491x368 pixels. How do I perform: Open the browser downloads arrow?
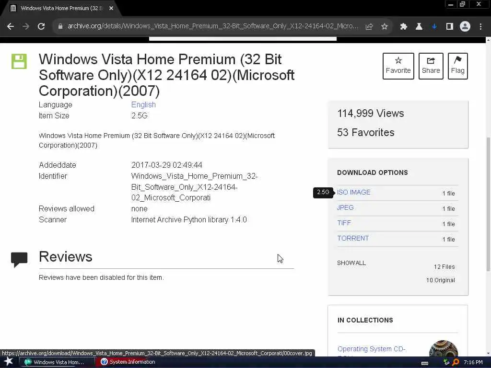(434, 27)
